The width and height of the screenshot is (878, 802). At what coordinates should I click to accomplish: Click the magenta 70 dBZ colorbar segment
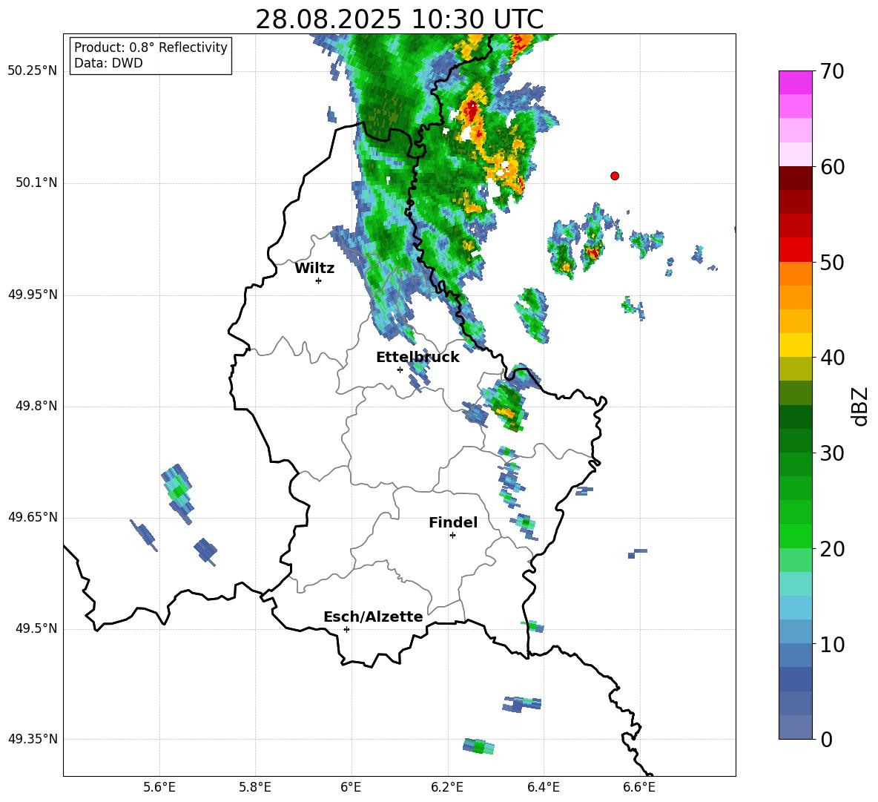tap(795, 82)
